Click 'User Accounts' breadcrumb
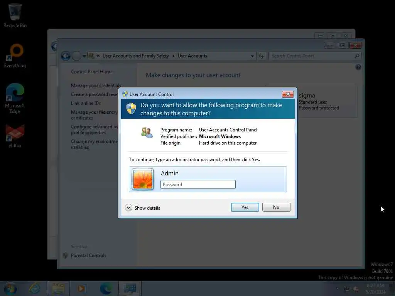 point(192,56)
